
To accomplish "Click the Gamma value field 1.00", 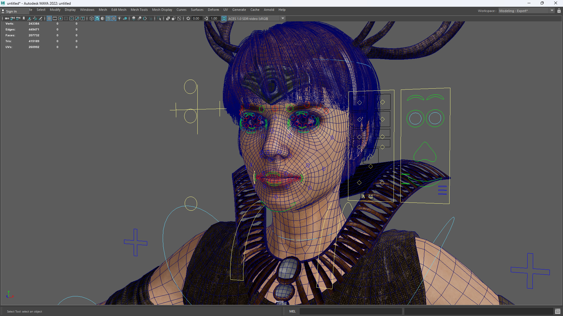I will tap(214, 18).
